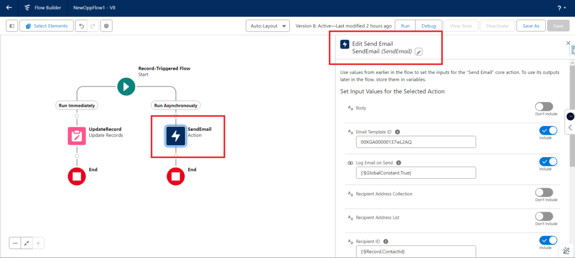
Task: Click the Record-Triggered Flow start icon
Action: pos(126,86)
